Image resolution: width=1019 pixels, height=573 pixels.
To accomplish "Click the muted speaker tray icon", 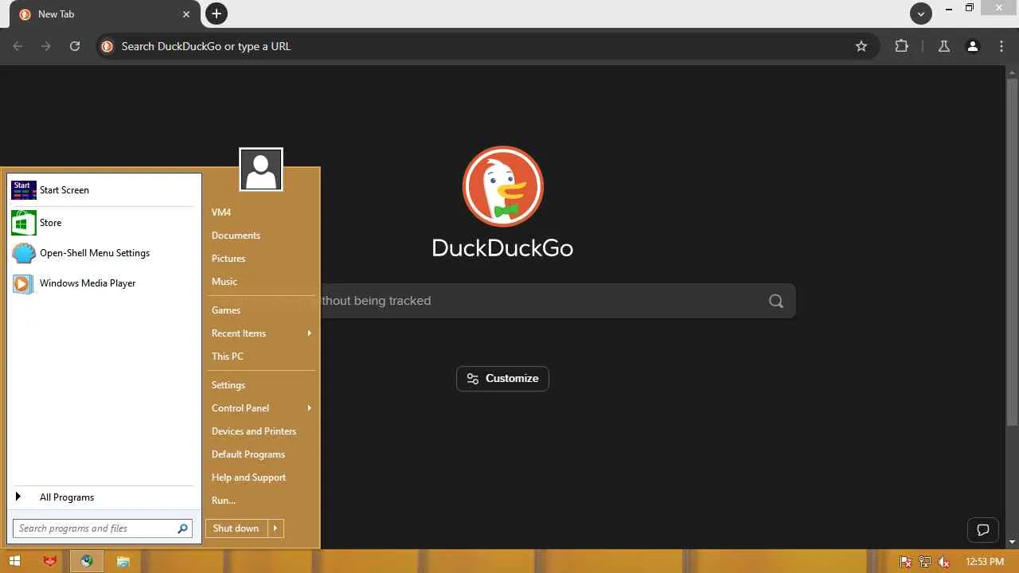I will pyautogui.click(x=944, y=562).
